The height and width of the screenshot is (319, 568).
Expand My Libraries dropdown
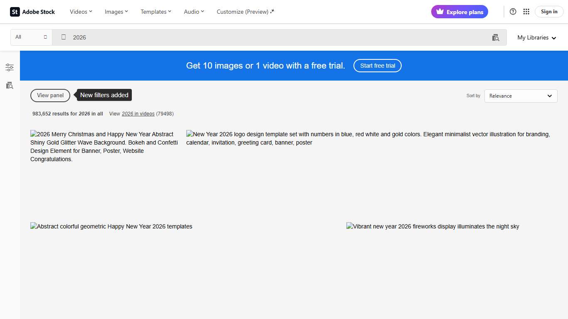tap(536, 37)
